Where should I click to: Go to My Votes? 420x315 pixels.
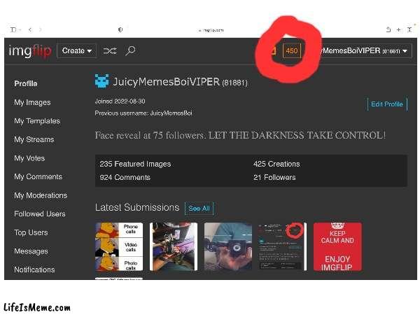(29, 158)
